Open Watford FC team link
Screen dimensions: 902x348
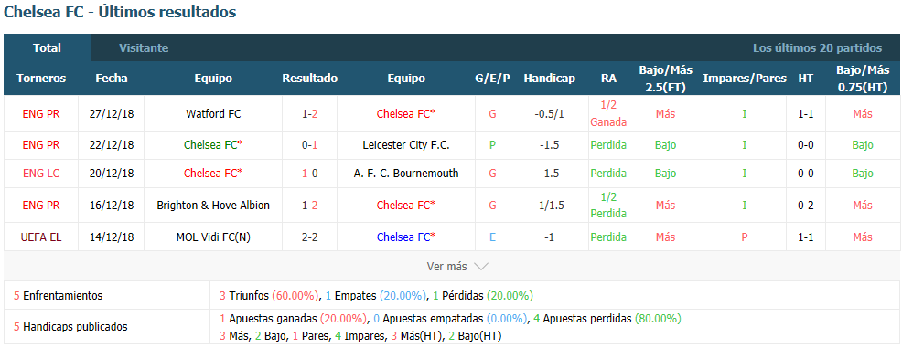tap(213, 113)
